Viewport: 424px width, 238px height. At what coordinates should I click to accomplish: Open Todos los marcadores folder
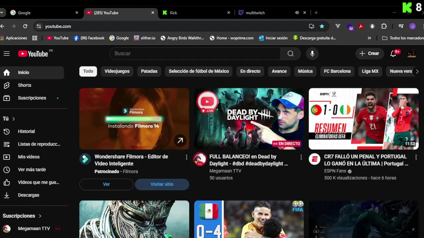[x=403, y=38]
